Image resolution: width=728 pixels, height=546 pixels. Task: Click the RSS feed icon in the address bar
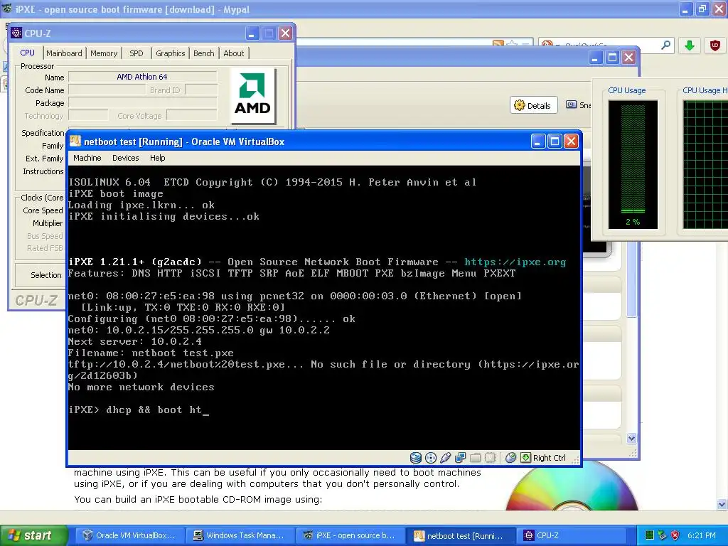point(498,43)
